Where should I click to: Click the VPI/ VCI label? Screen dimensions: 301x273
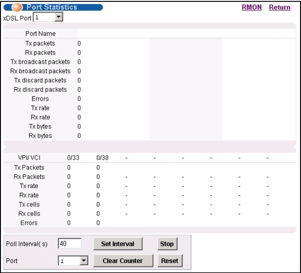pyautogui.click(x=29, y=158)
